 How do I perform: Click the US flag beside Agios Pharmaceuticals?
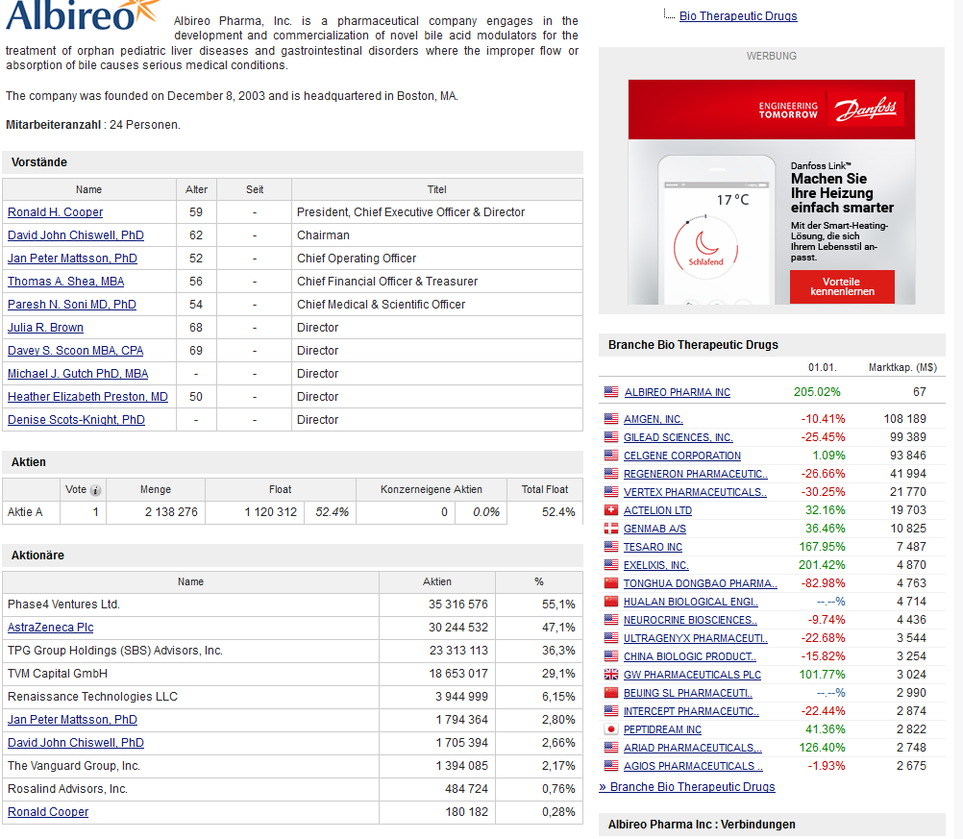point(611,766)
